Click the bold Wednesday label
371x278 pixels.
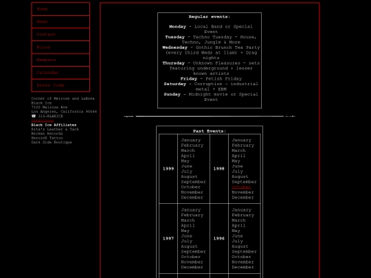tap(175, 47)
